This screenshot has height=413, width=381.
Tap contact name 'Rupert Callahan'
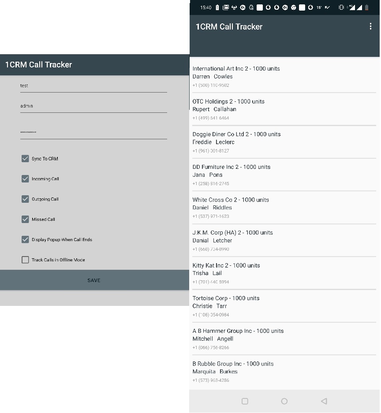tap(214, 109)
